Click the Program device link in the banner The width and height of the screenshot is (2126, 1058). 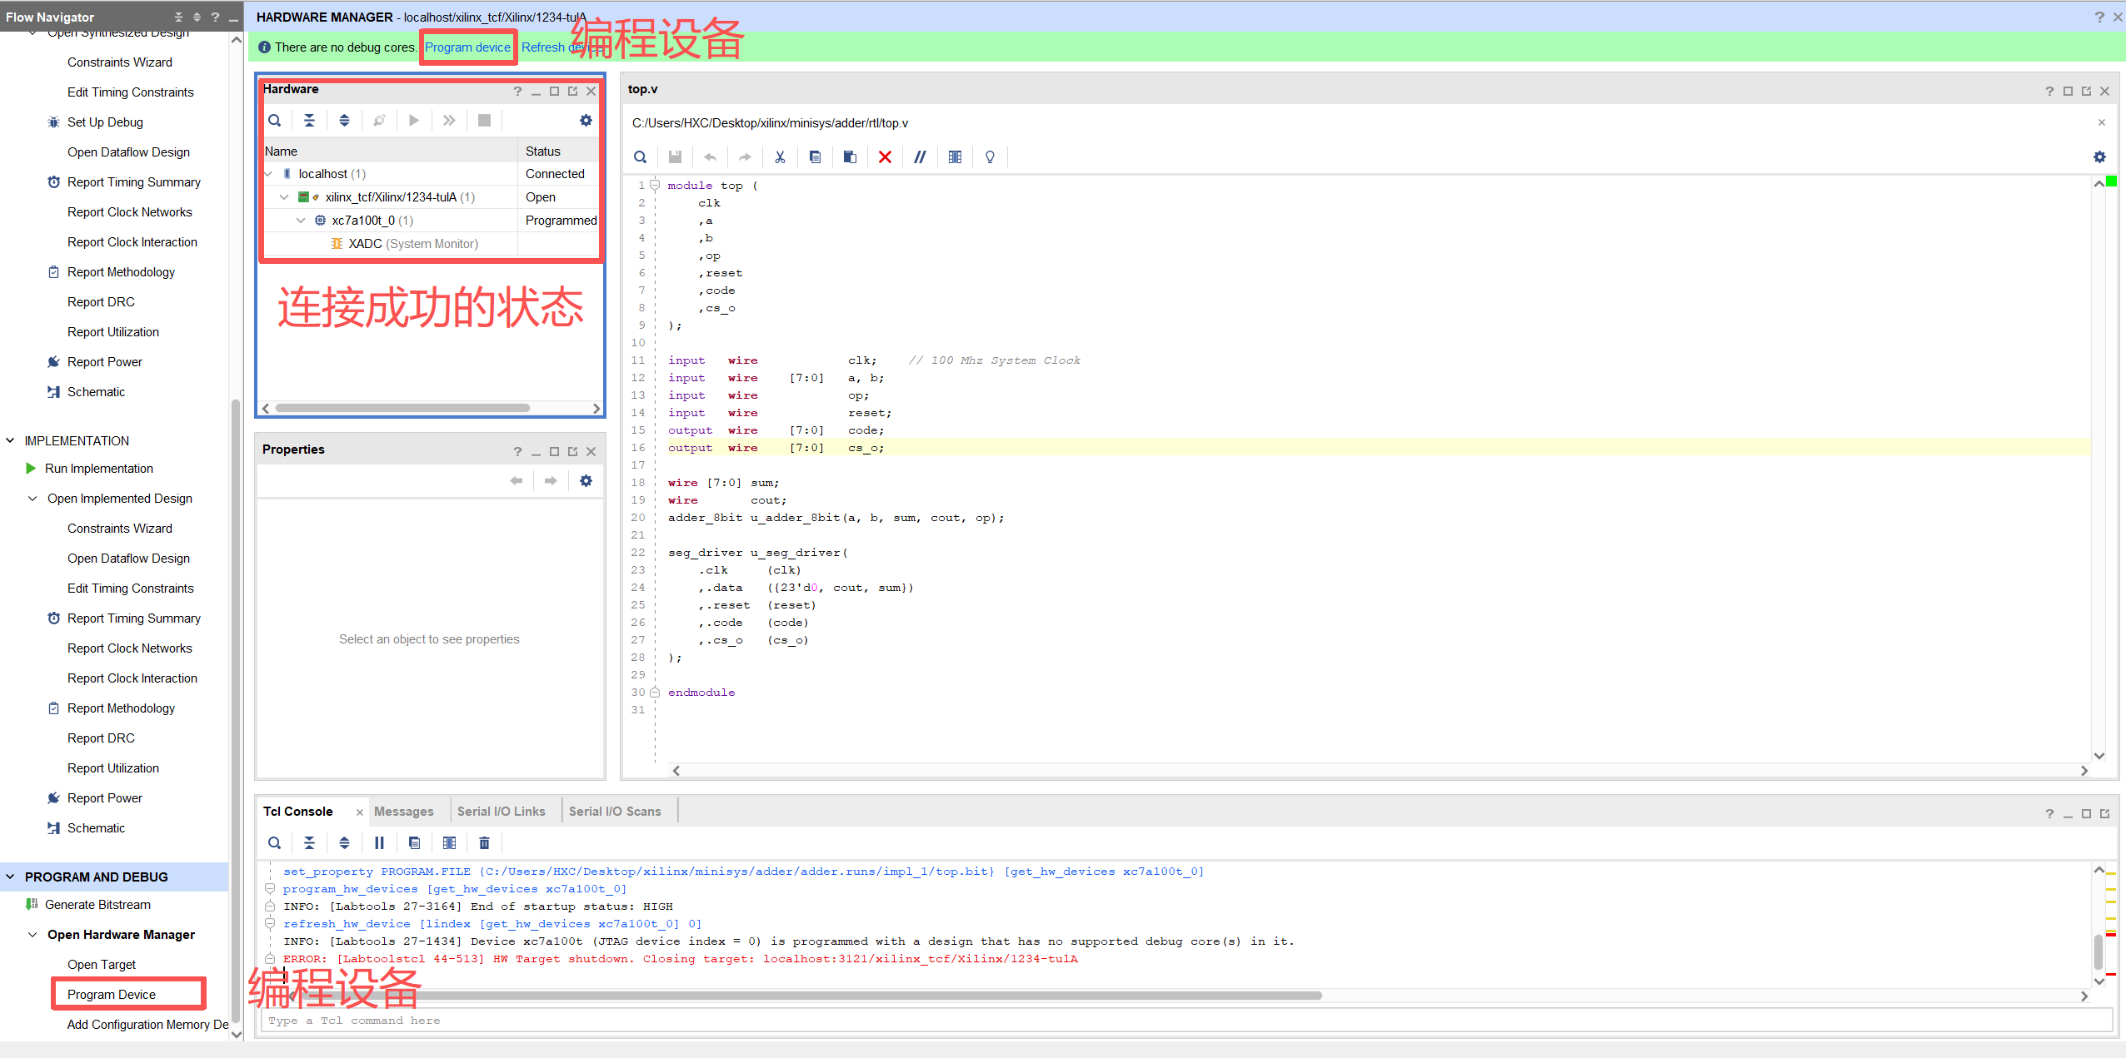click(x=467, y=47)
